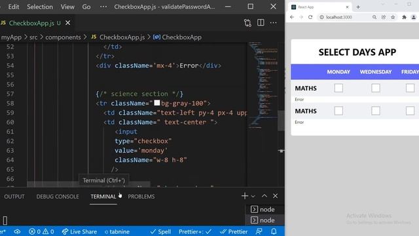Open browser profile avatar

tap(413, 17)
